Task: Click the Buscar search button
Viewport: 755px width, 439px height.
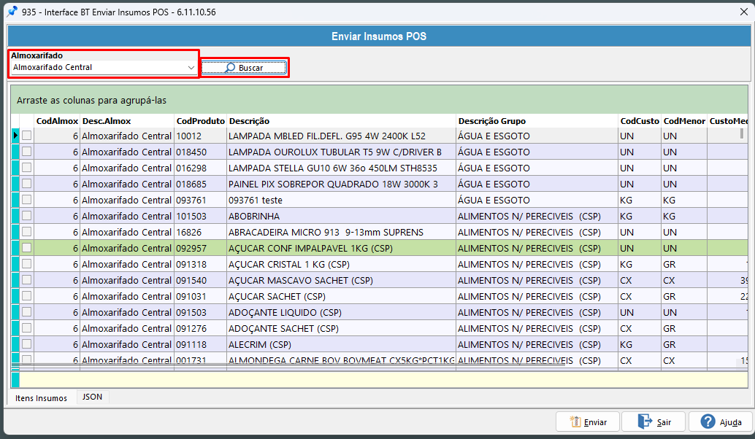Action: [x=244, y=68]
